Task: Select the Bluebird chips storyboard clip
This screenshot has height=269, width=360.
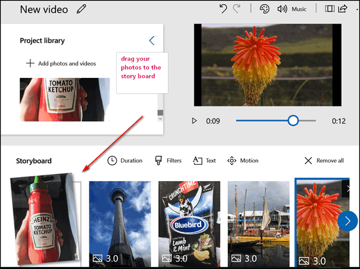Action: 189,224
